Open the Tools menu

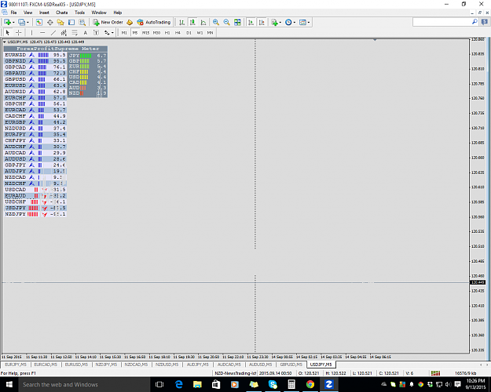79,13
